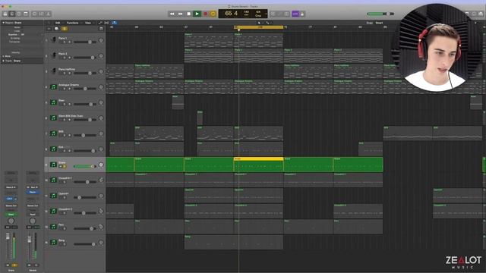Screen dimensions: 486x273
Task: Click the Riser track music-note icon
Action: click(54, 102)
